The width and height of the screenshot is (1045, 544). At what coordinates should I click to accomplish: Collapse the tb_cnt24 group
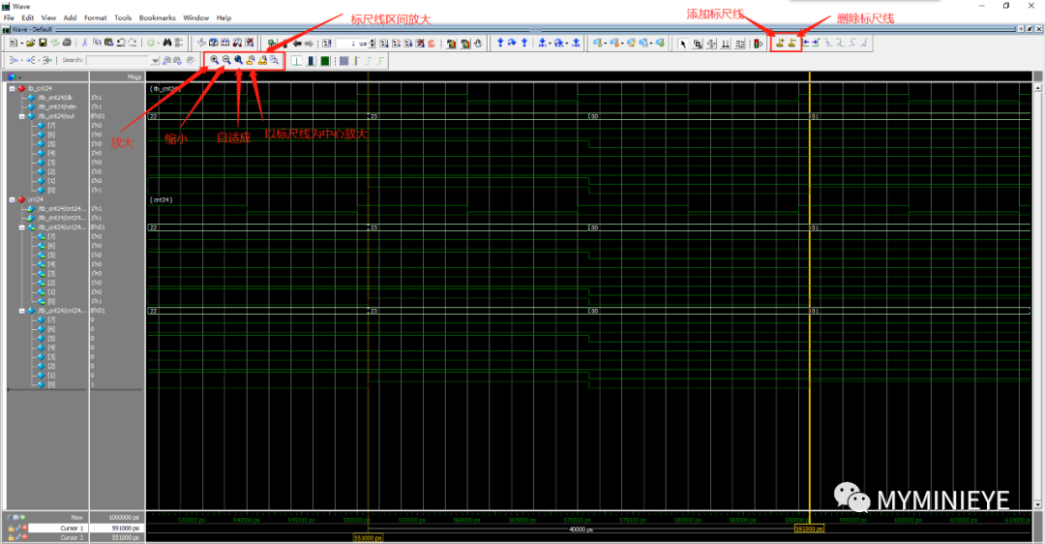click(12, 88)
